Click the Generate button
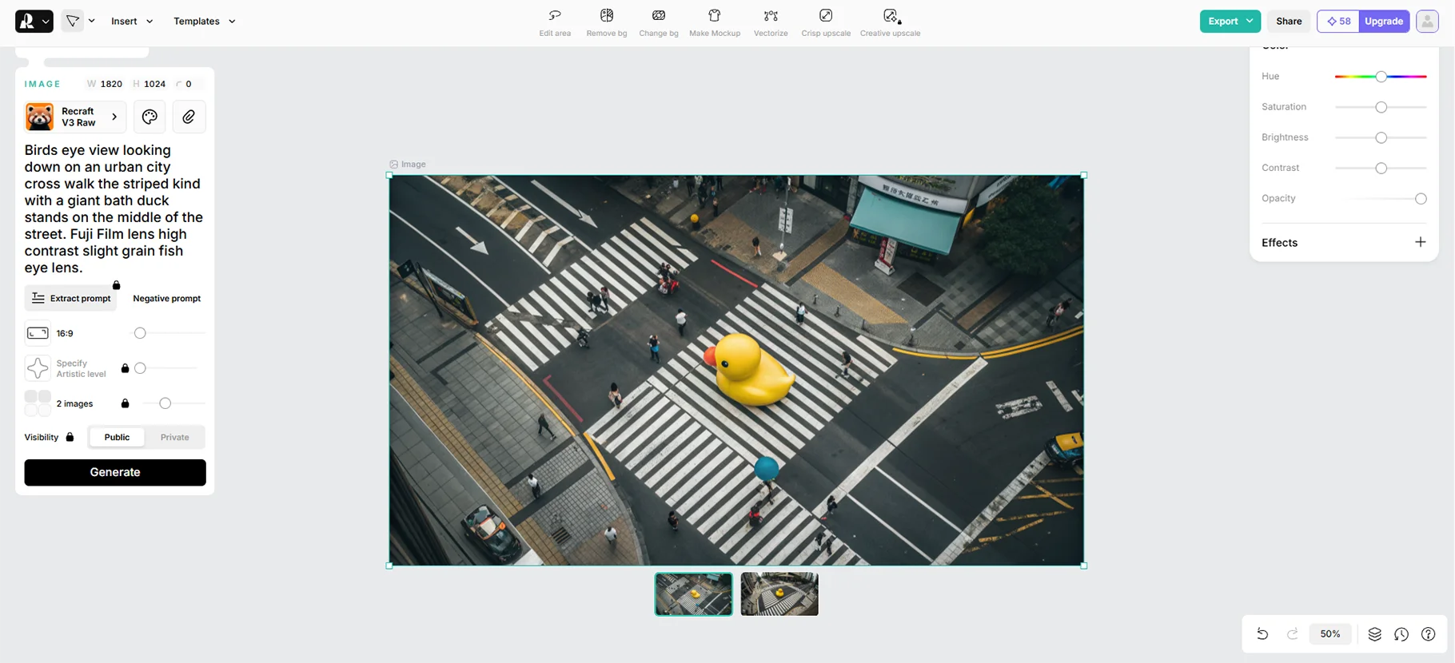Image resolution: width=1455 pixels, height=663 pixels. 115,472
